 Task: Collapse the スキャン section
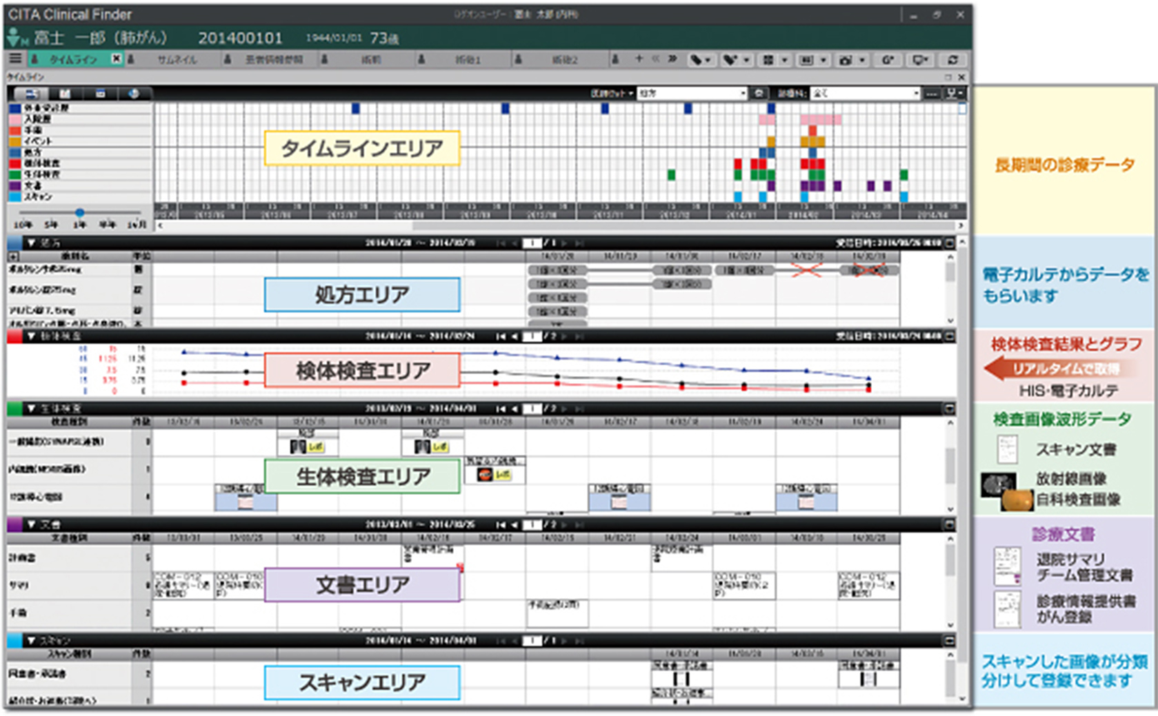point(31,641)
